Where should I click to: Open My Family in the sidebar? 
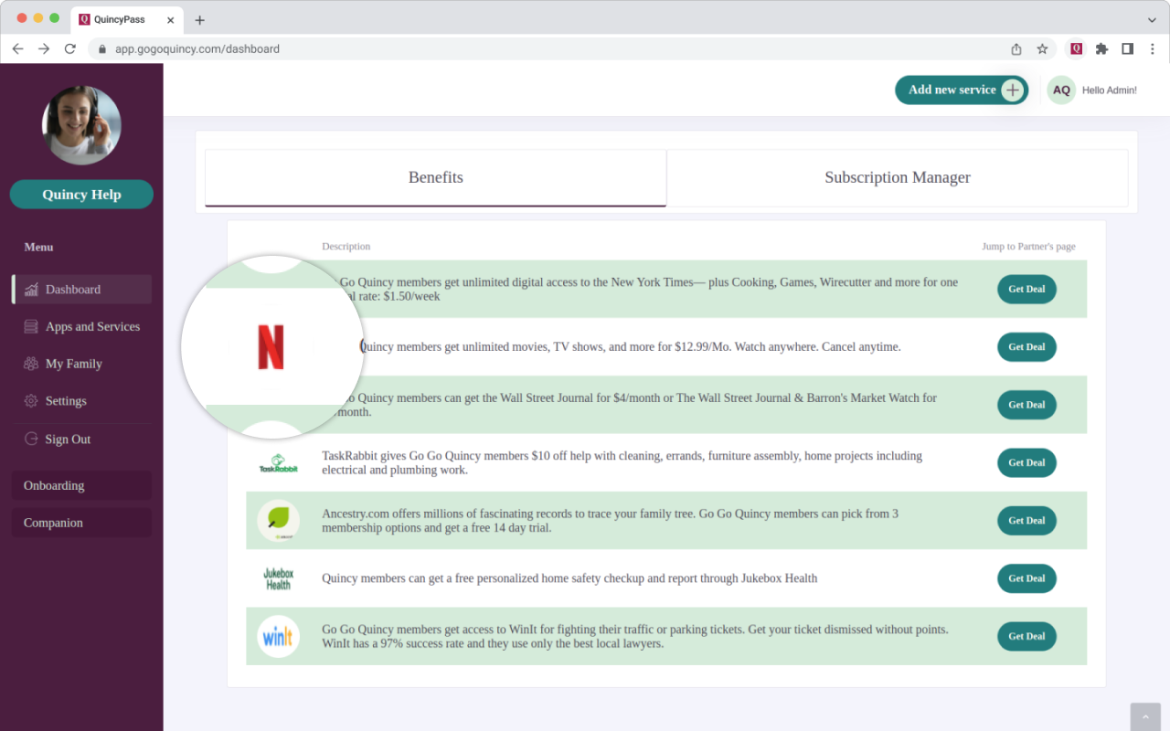[x=81, y=364]
